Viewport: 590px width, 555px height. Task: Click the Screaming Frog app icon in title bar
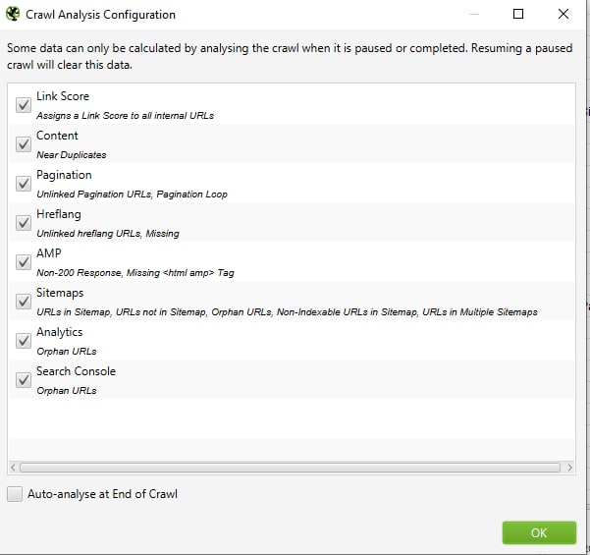[x=13, y=15]
